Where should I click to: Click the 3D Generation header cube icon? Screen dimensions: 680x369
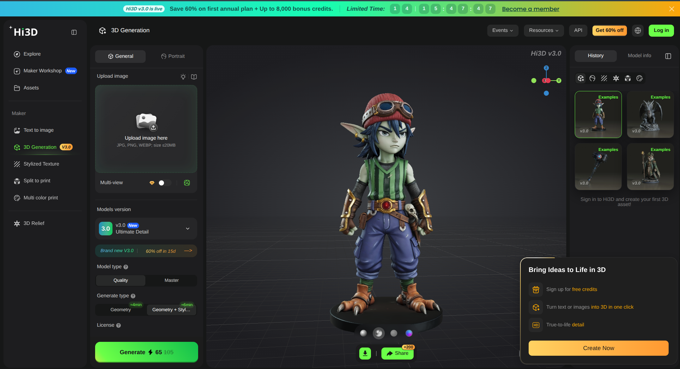[x=103, y=31]
